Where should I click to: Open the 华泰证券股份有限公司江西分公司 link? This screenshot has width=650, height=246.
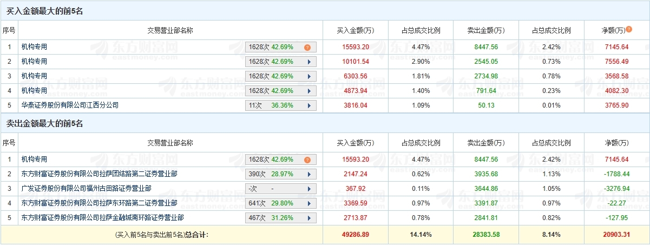pyautogui.click(x=70, y=105)
